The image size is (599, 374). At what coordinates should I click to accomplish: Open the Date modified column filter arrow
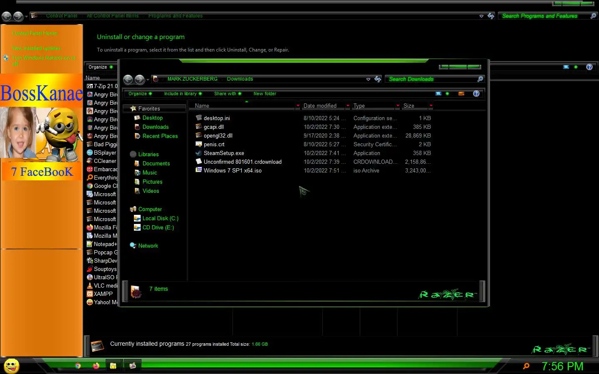click(348, 106)
